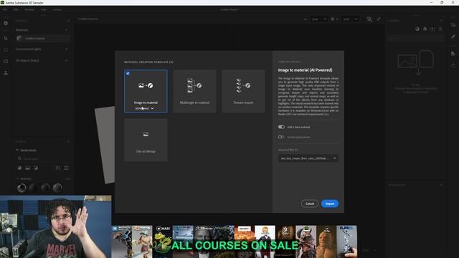Click the flag-like icon in the right sidebar
Screen dimensions: 459x258
(453, 54)
